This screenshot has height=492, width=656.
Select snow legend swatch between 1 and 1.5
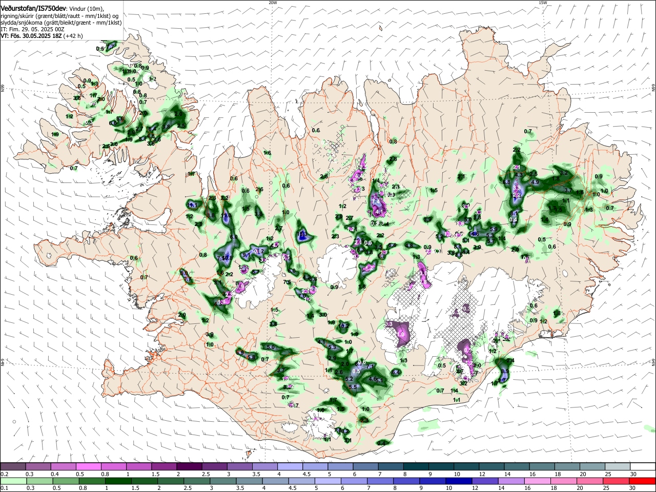(x=138, y=467)
